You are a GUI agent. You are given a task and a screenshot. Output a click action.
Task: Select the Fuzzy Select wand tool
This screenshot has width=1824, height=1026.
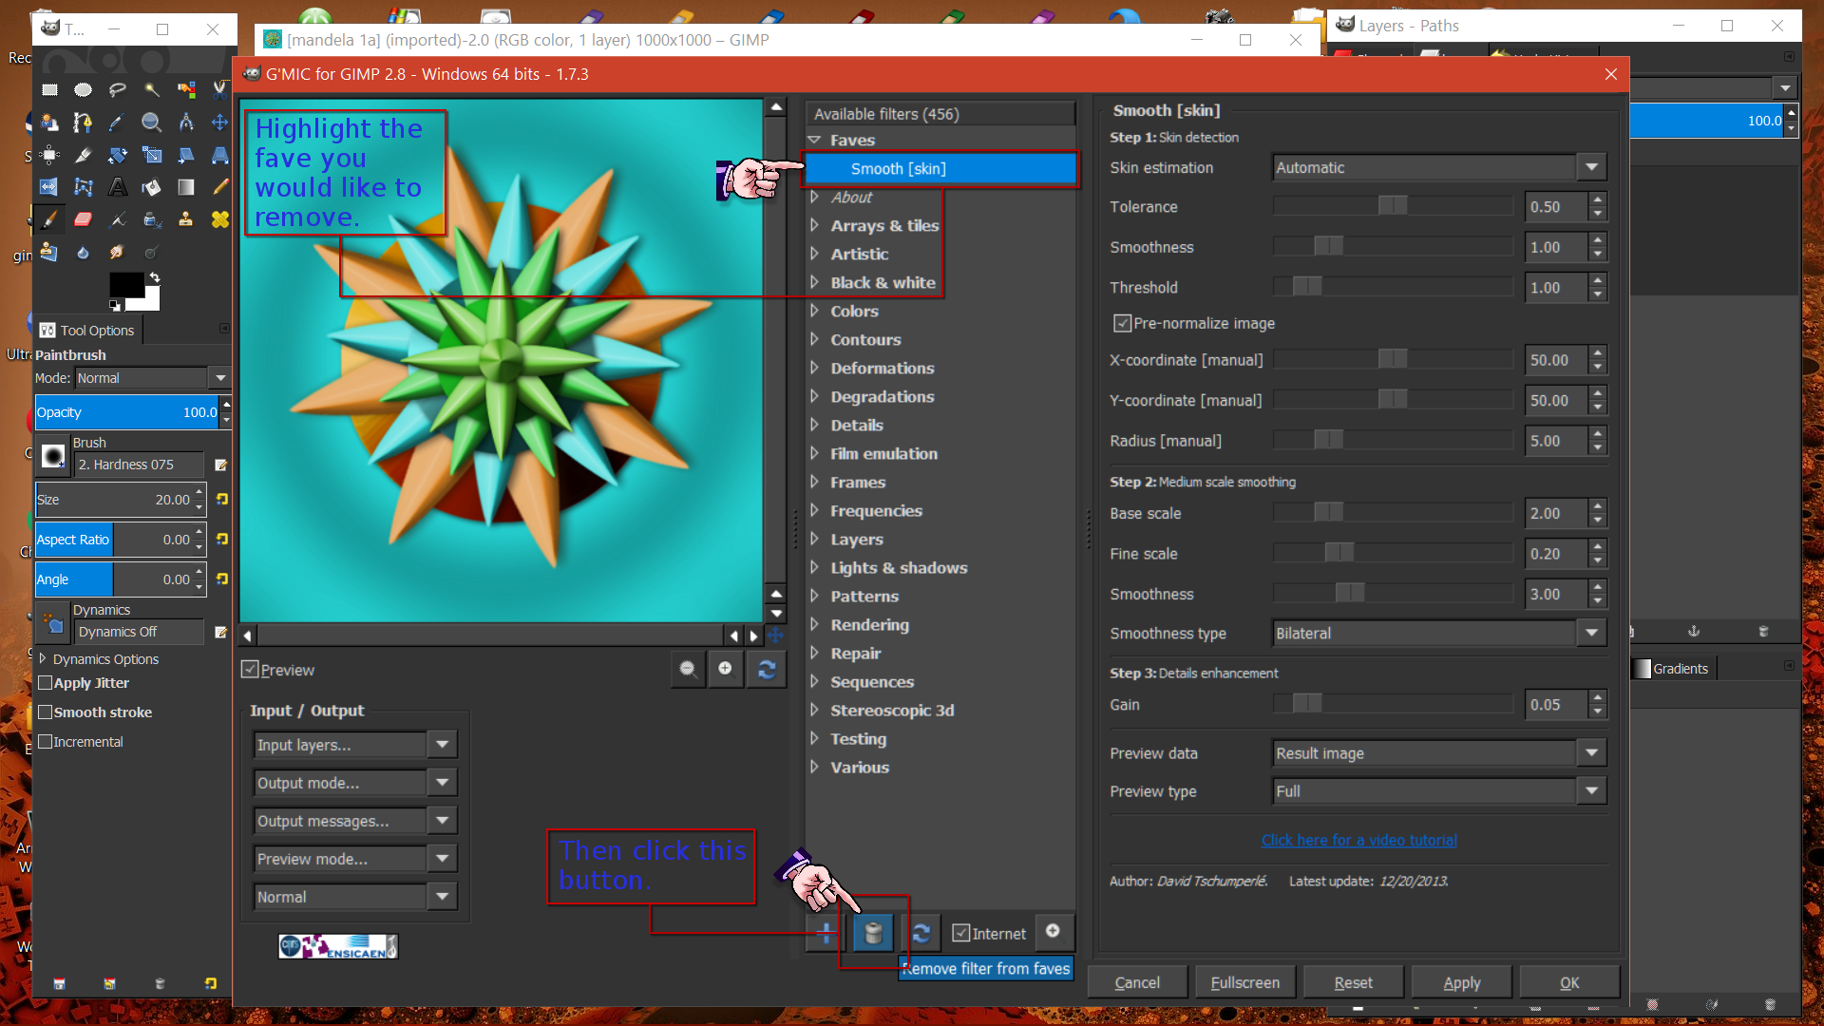pos(152,89)
